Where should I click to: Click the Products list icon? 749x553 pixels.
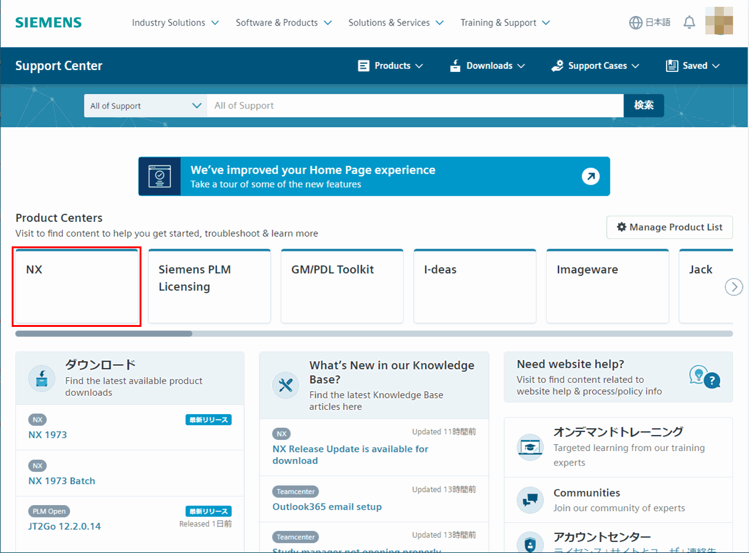click(364, 66)
